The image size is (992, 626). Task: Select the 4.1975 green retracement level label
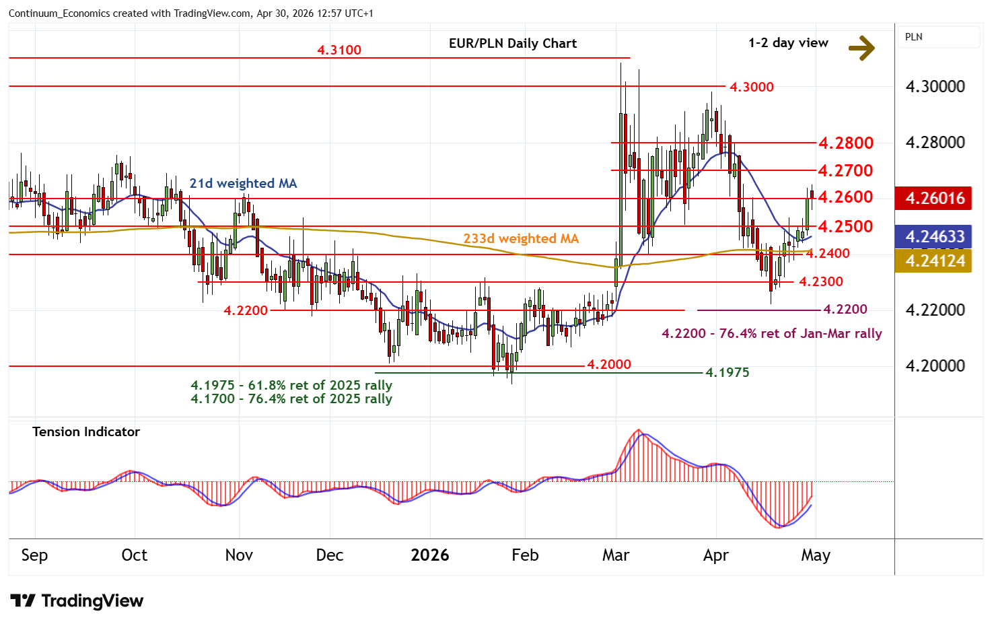727,372
